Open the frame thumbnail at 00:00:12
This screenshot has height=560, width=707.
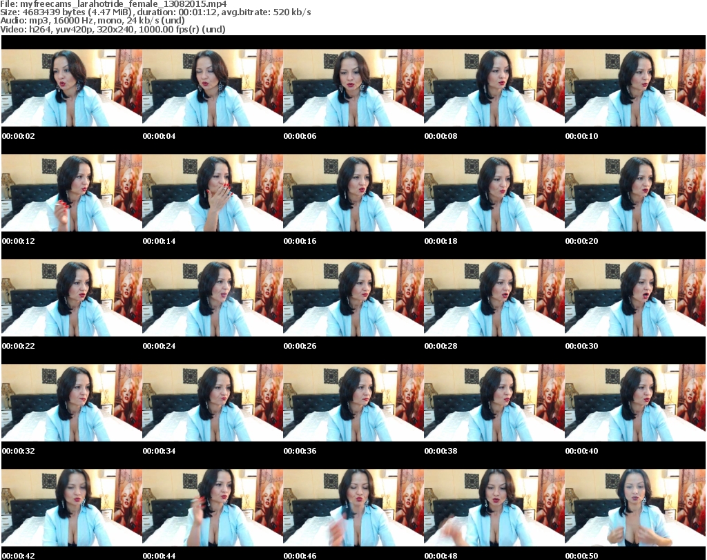pyautogui.click(x=72, y=193)
